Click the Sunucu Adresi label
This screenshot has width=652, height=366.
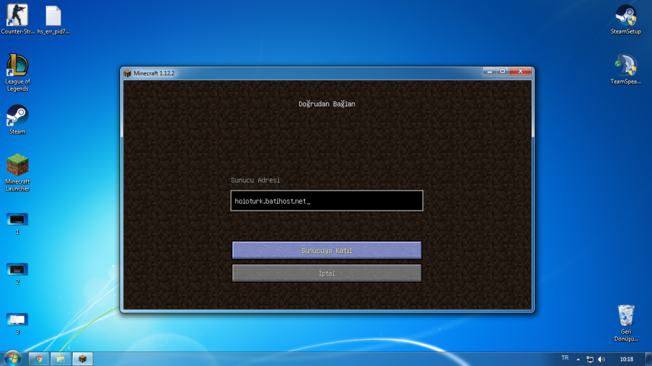tap(255, 180)
